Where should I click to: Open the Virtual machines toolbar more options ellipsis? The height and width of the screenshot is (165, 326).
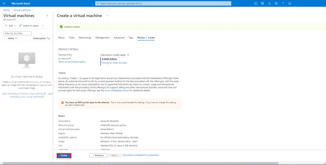coord(43,25)
